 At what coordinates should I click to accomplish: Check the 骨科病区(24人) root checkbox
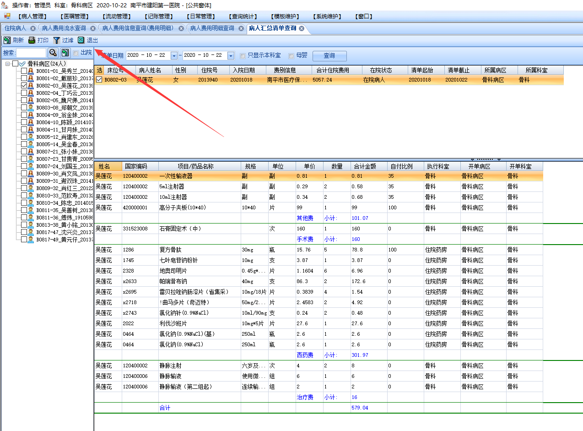16,64
